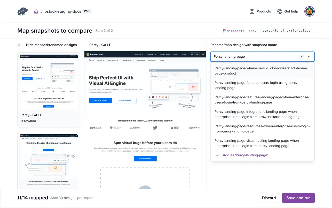
Task: Select the Percy-landing-page-resources snapshot option
Action: coord(262,129)
